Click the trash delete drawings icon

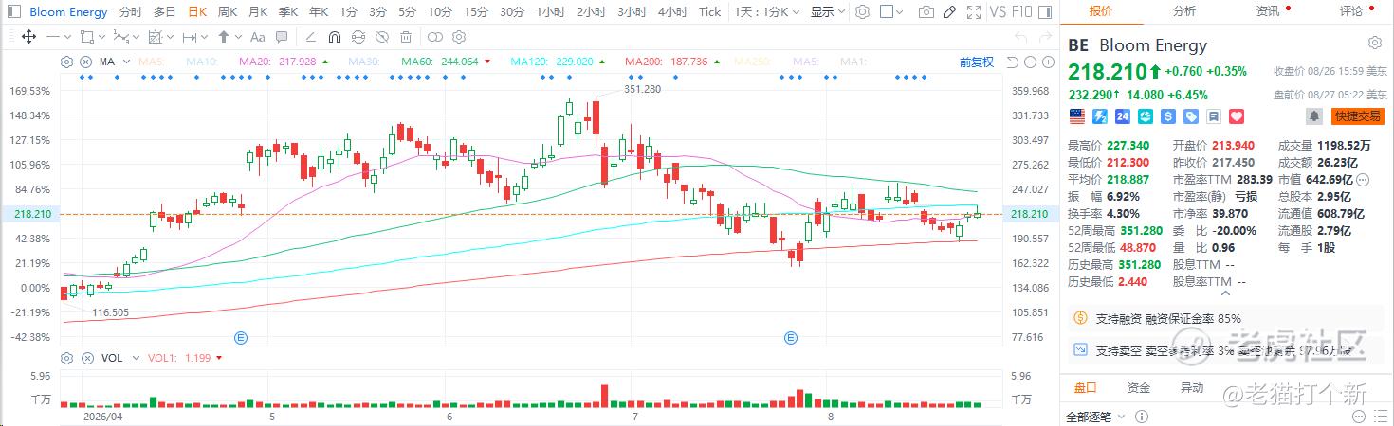pyautogui.click(x=405, y=37)
